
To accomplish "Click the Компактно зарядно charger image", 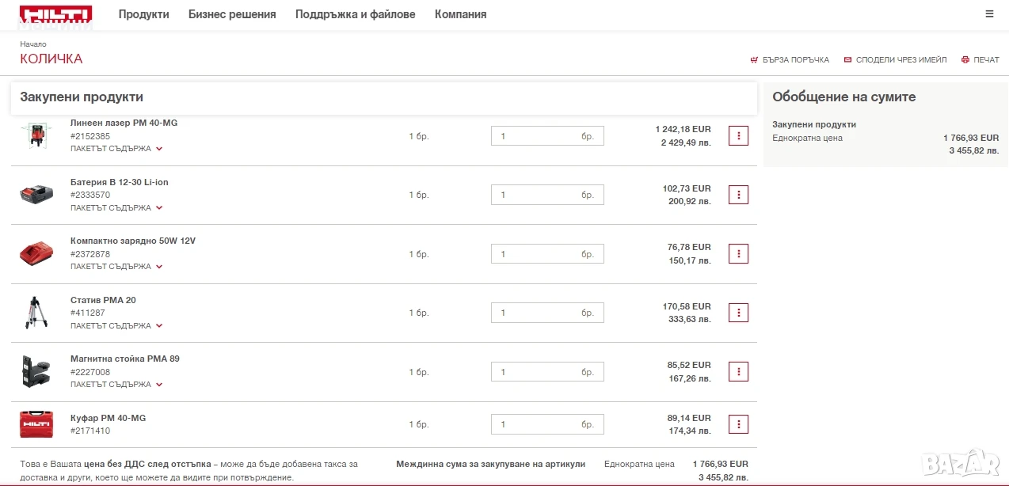I will (36, 254).
